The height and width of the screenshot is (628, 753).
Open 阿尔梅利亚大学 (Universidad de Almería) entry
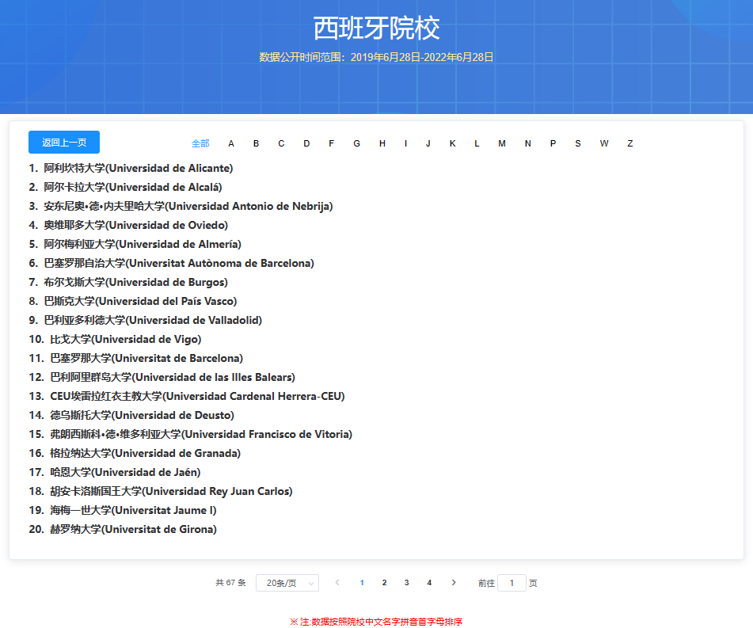pos(135,244)
